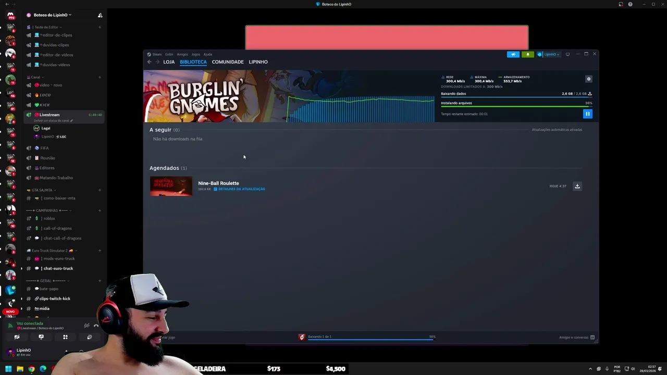Open Steam download settings gear
The height and width of the screenshot is (375, 667).
(589, 79)
